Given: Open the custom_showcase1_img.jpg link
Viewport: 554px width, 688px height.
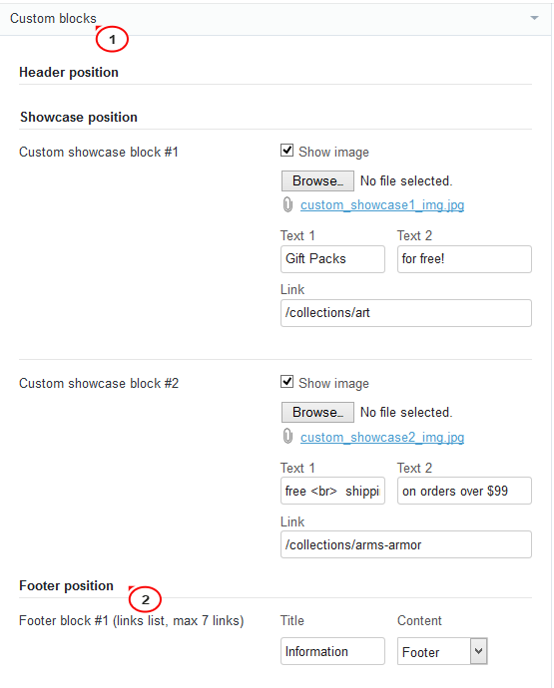Looking at the screenshot, I should pos(382,205).
